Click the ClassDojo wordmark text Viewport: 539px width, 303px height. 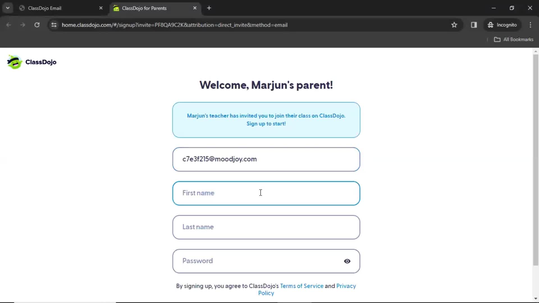[41, 62]
